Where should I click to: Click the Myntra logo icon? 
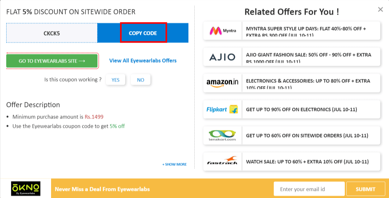click(222, 30)
